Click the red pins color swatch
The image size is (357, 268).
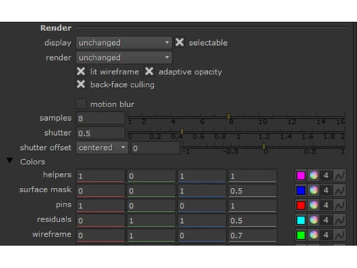click(x=301, y=205)
